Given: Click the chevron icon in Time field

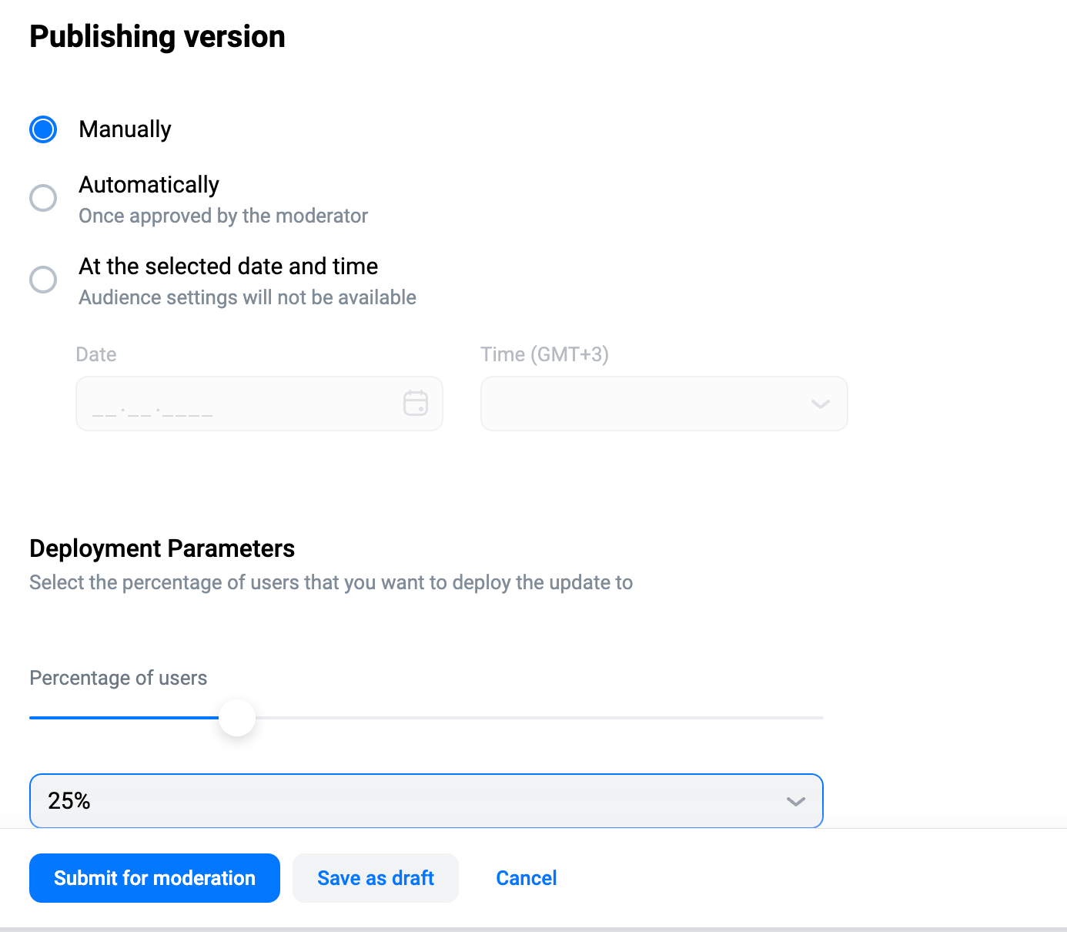Looking at the screenshot, I should coord(821,404).
